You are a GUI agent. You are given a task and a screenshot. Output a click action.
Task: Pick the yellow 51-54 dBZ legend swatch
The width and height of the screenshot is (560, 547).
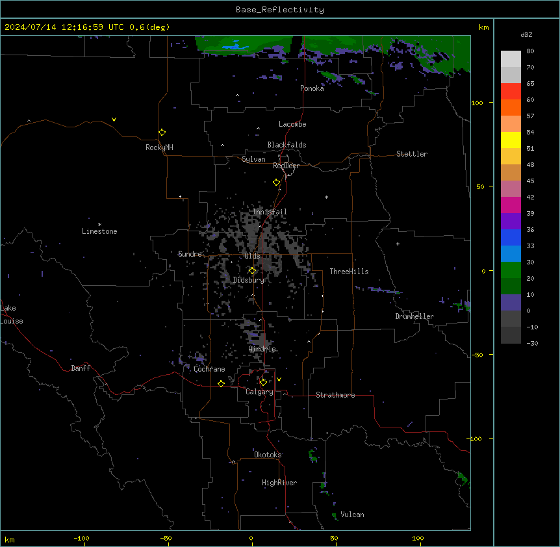pos(511,140)
